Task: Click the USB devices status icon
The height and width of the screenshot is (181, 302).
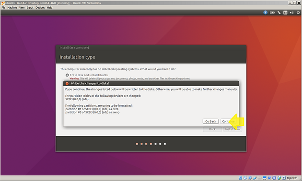Action: [255, 178]
